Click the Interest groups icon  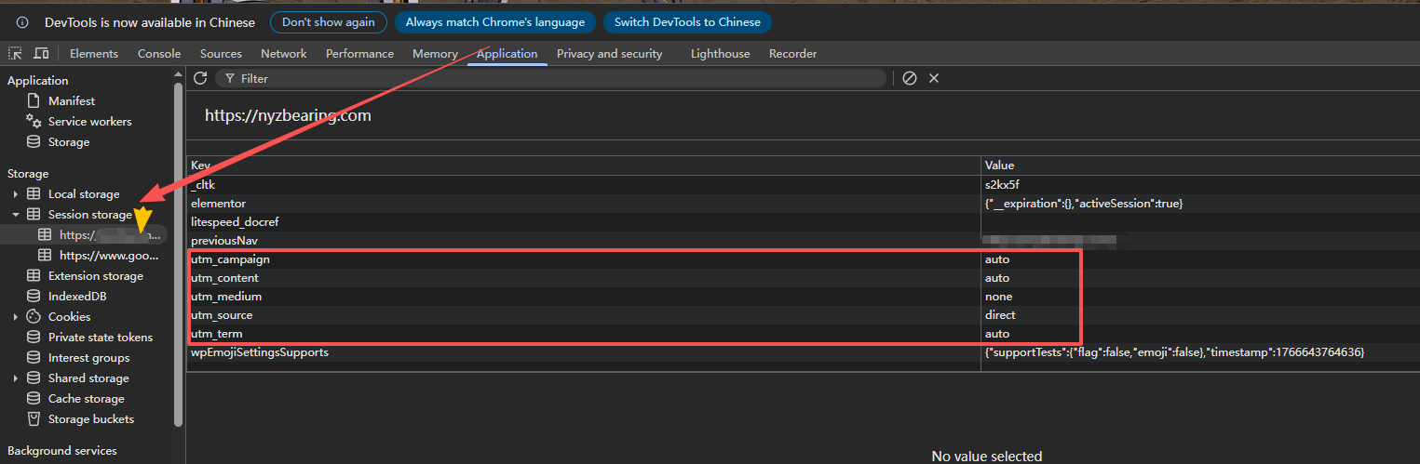34,357
